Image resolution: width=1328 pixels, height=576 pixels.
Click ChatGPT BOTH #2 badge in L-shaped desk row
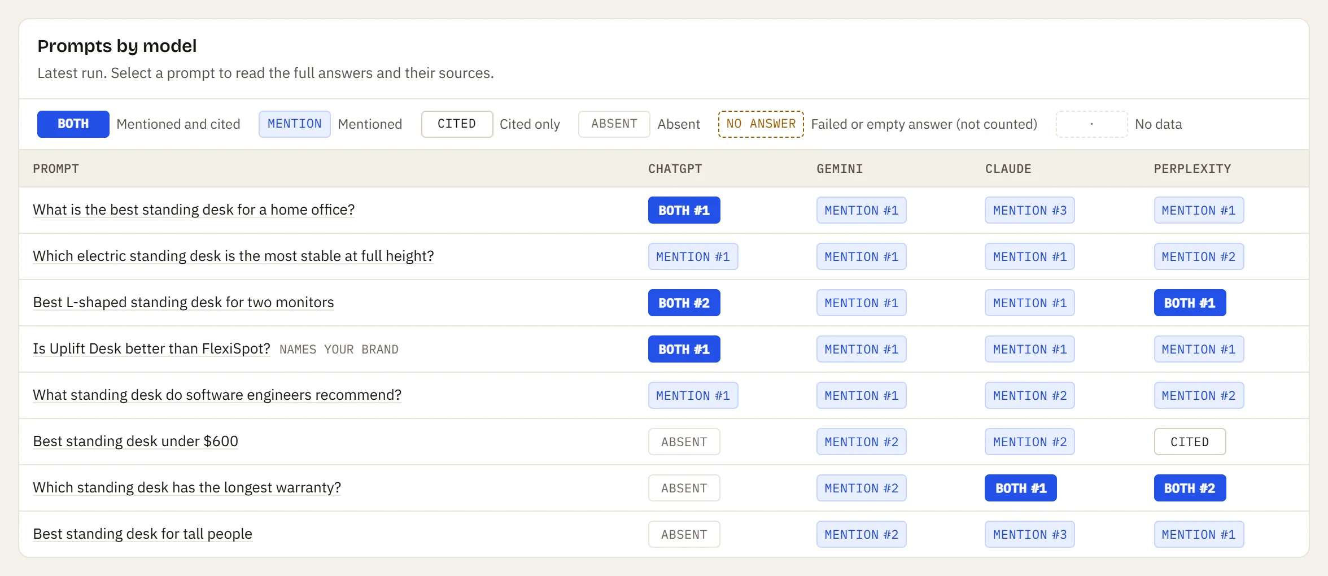pyautogui.click(x=684, y=303)
